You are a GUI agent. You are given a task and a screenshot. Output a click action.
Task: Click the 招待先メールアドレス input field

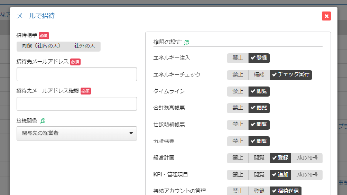(x=77, y=74)
